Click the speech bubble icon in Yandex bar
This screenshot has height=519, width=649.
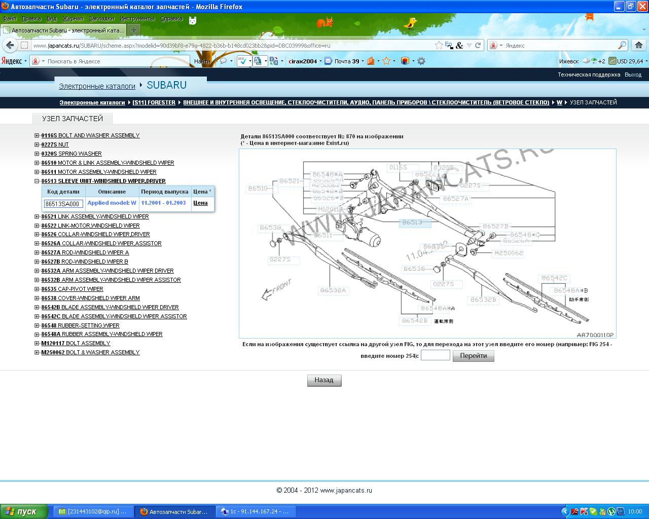point(223,61)
